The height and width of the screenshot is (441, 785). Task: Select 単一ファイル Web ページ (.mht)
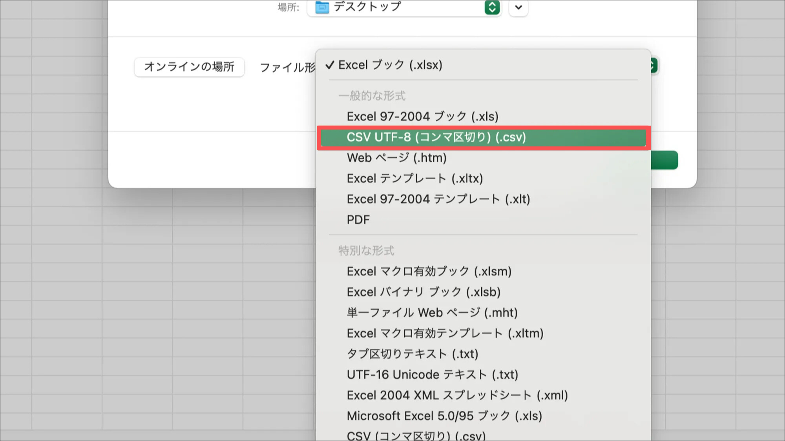click(432, 313)
